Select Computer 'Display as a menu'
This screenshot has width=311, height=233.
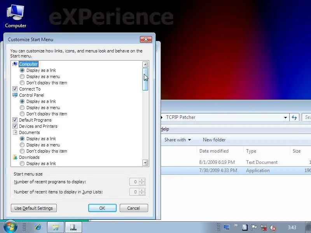click(x=22, y=77)
